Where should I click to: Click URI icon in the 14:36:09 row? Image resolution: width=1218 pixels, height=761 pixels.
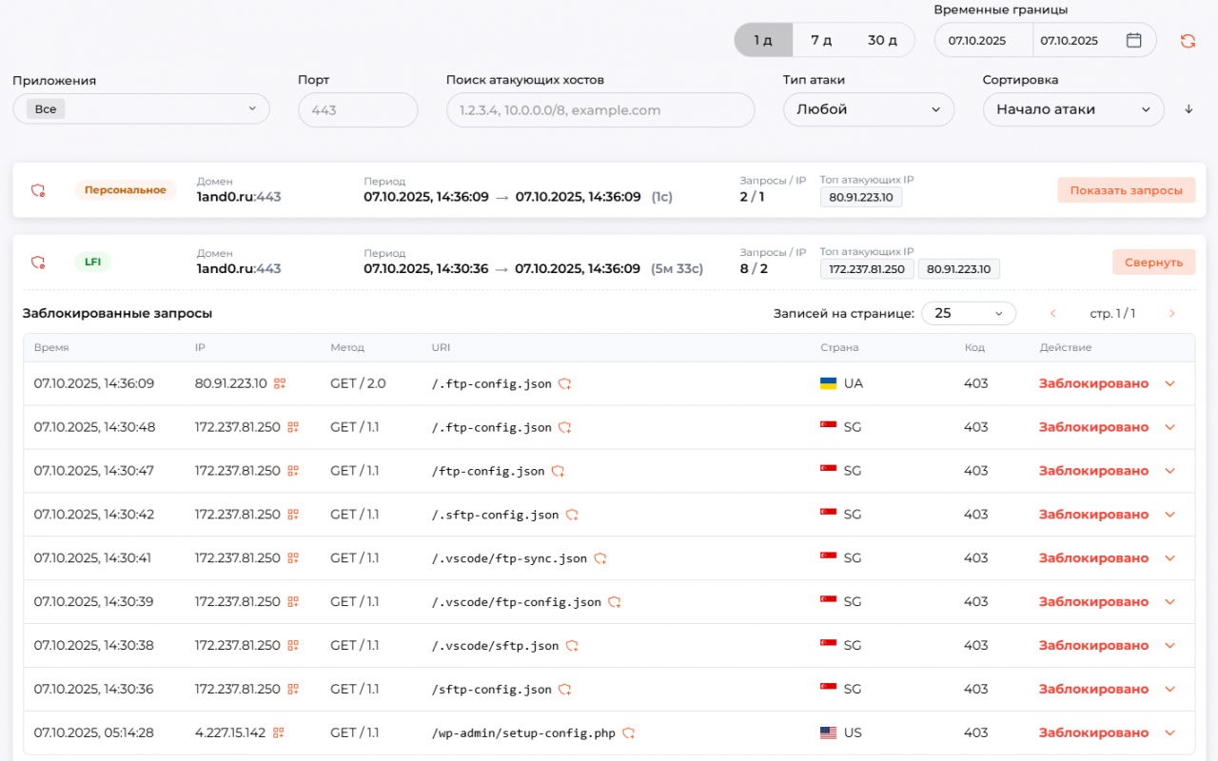564,384
